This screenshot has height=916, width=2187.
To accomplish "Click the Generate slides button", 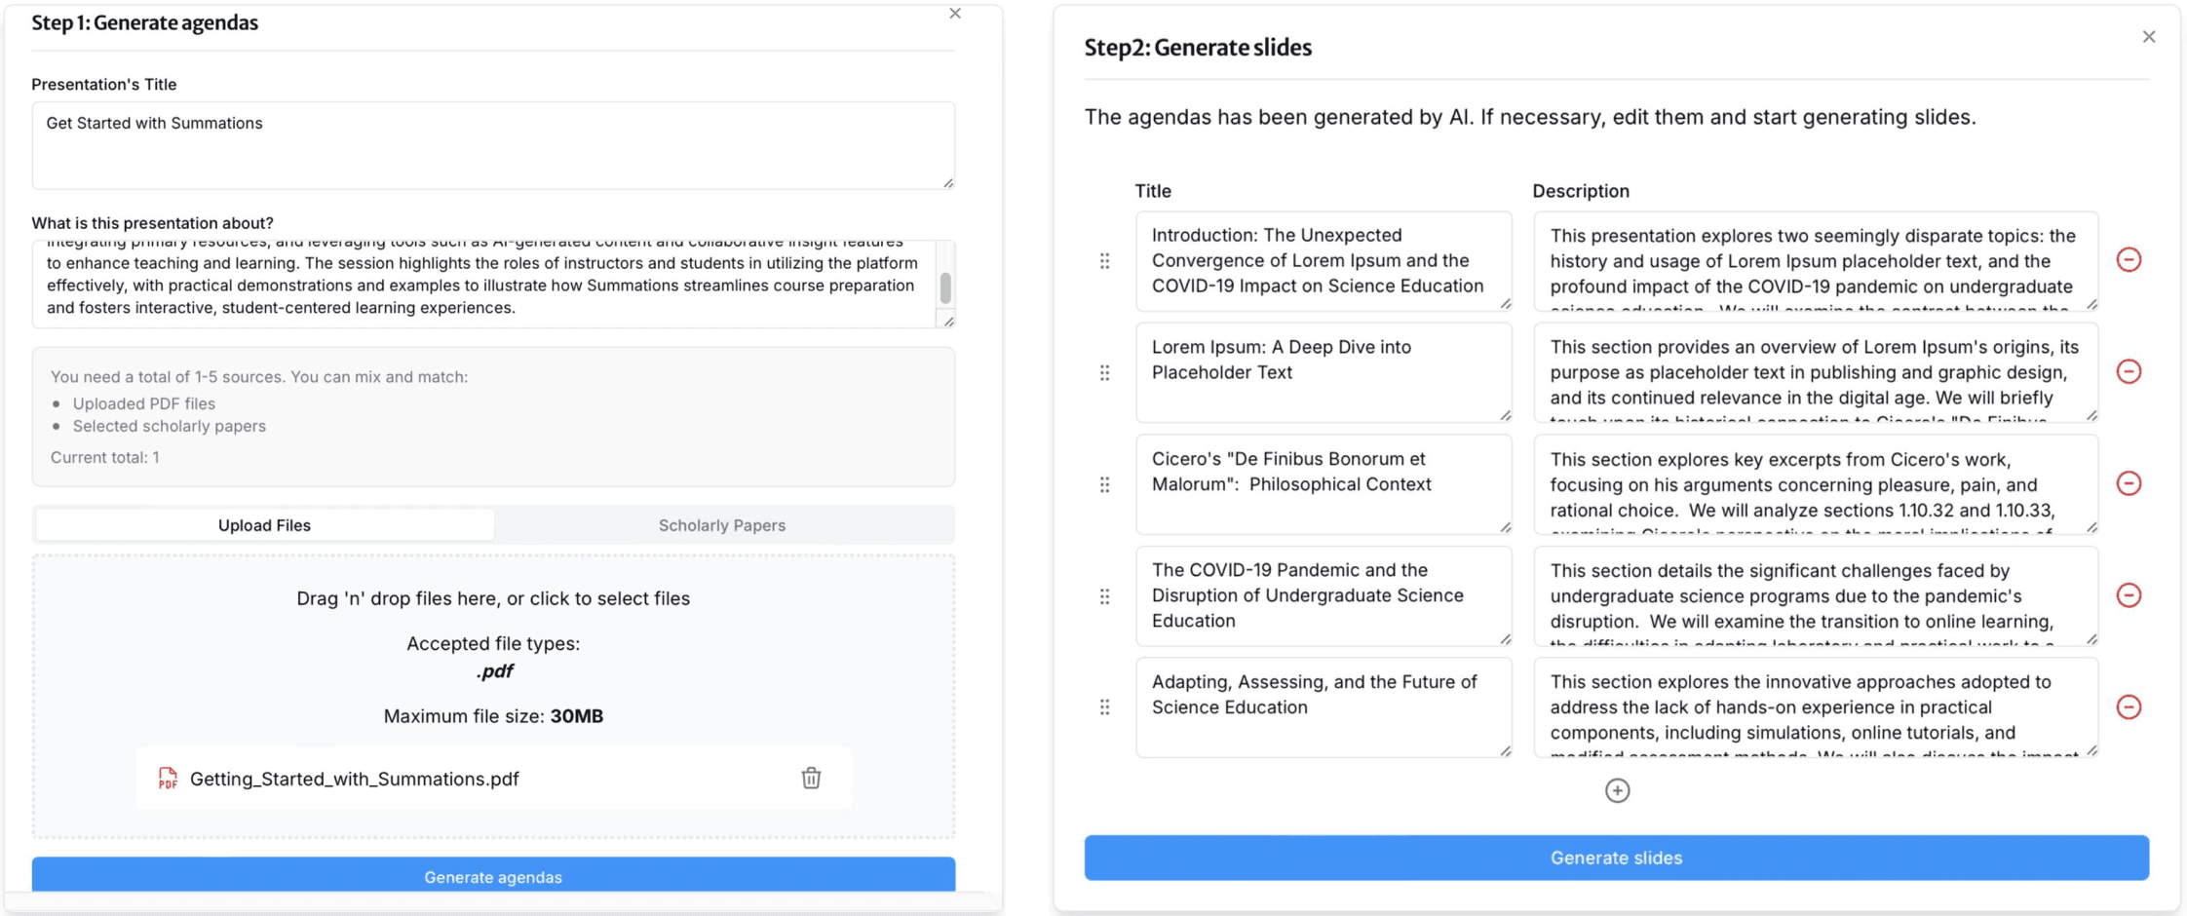I will coord(1616,858).
